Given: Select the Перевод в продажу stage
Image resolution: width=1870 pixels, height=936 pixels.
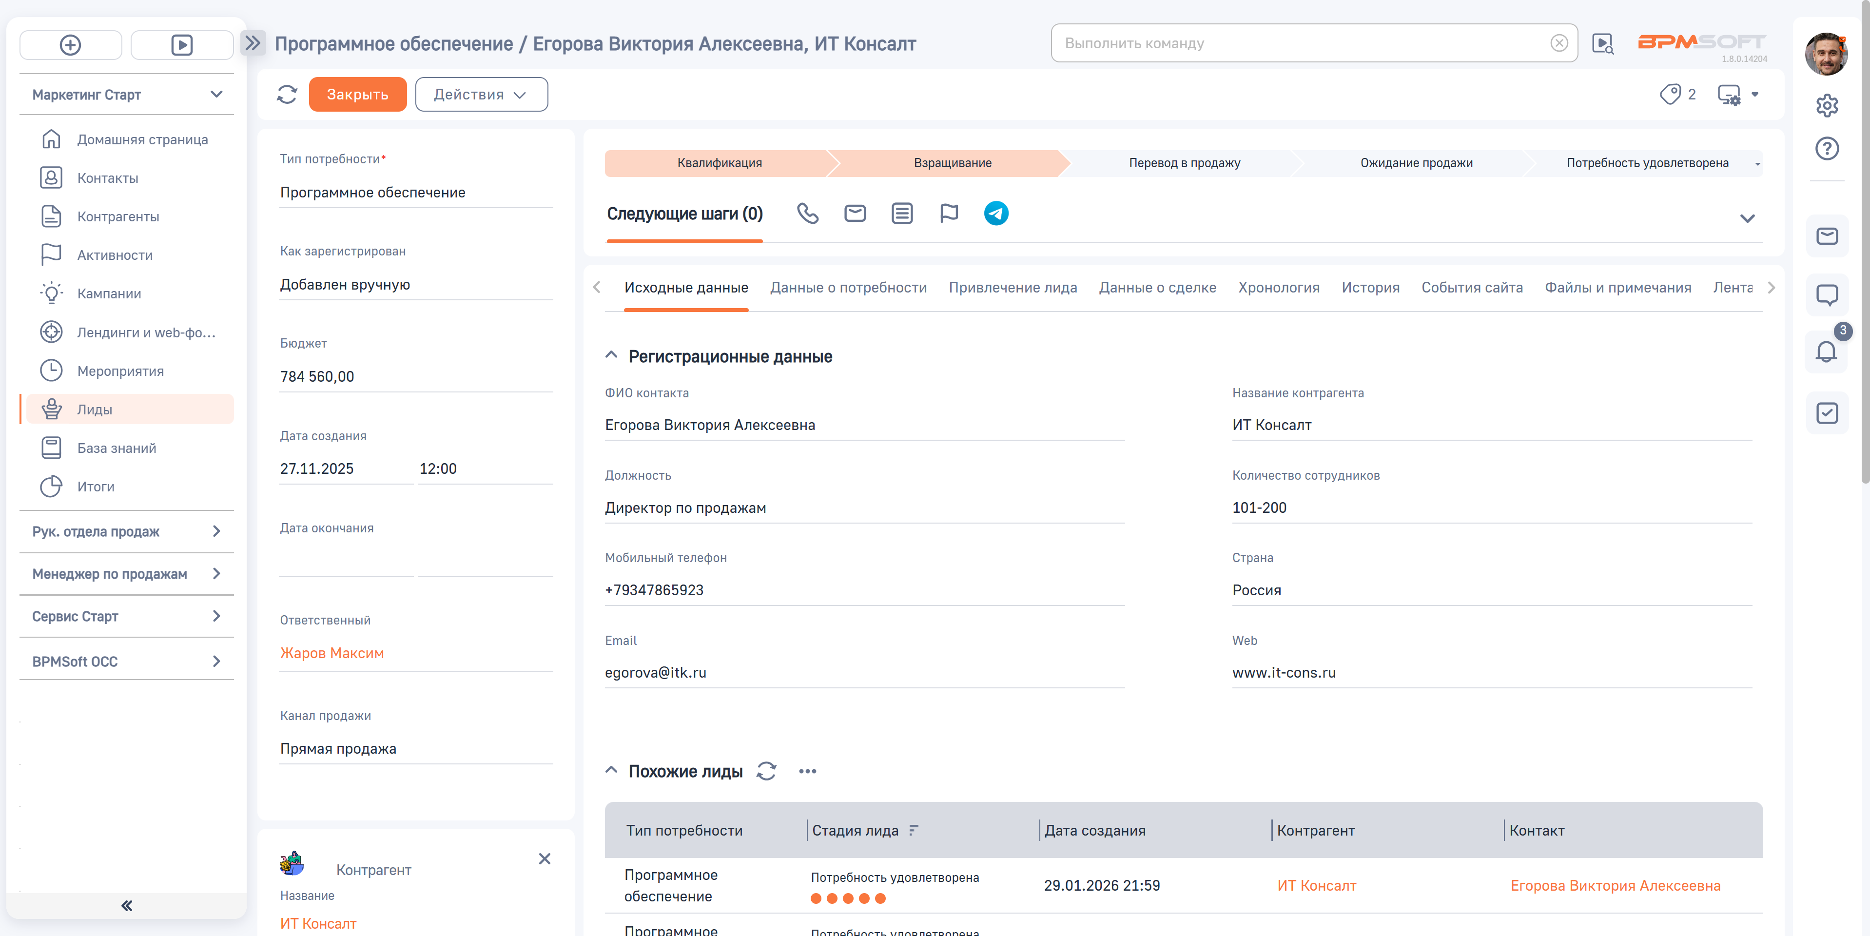Looking at the screenshot, I should click(1184, 163).
